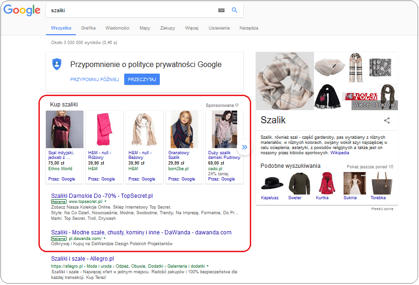Image resolution: width=419 pixels, height=285 pixels.
Task: Click the blue search magnifier icon
Action: click(234, 10)
